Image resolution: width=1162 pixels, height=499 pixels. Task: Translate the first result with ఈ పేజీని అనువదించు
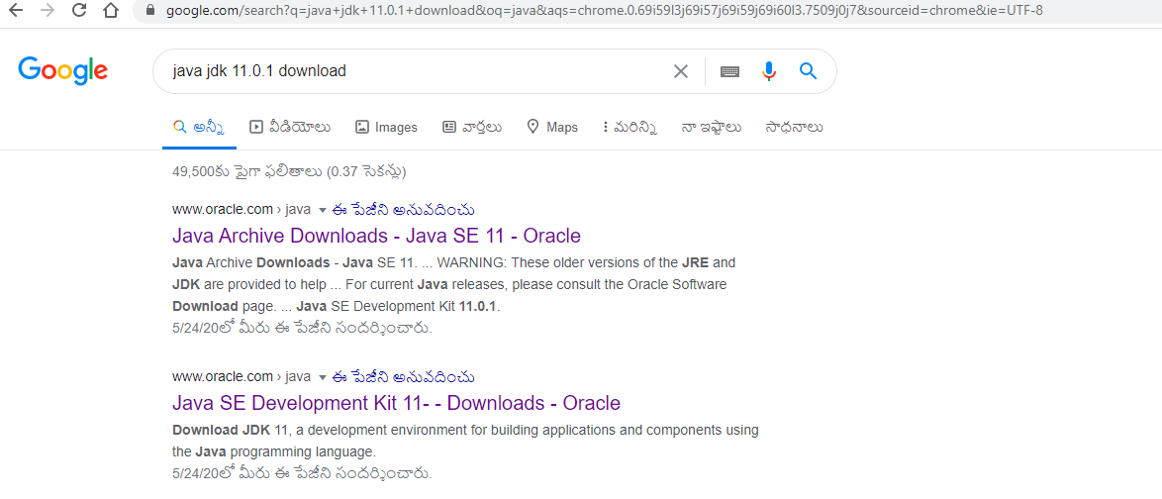(404, 210)
